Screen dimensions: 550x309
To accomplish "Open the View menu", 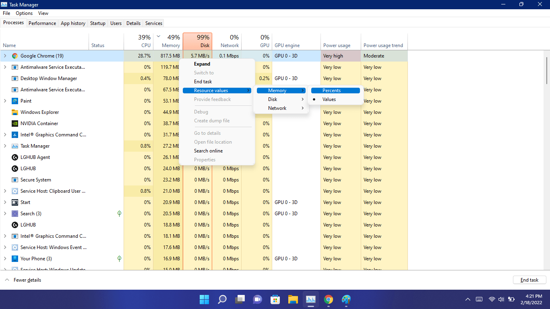I will [x=43, y=13].
